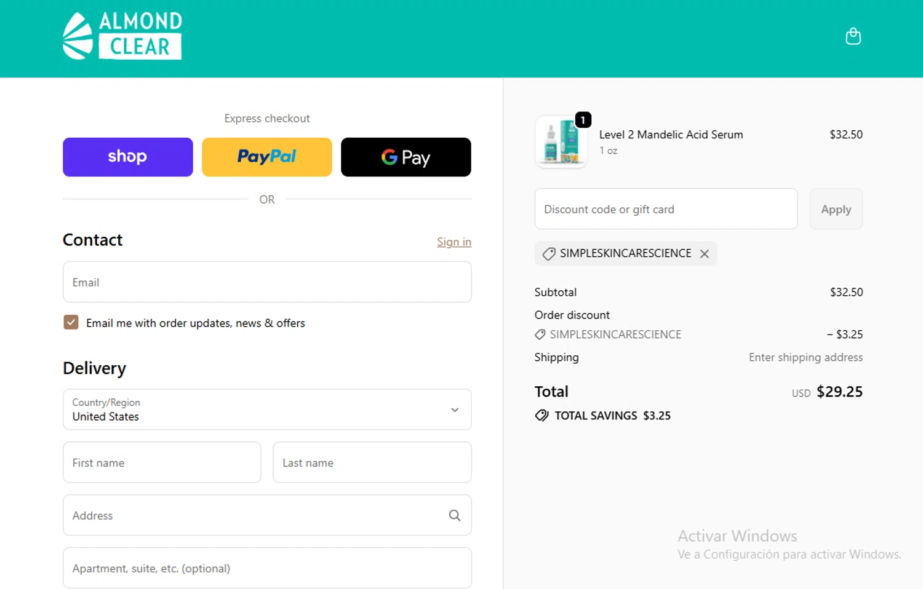Click the tag icon in Order discount row
923x589 pixels.
pyautogui.click(x=540, y=334)
